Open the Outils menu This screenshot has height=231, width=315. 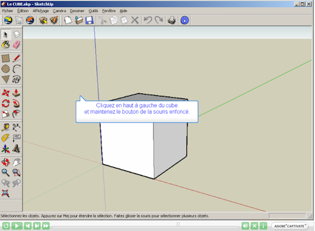click(x=93, y=11)
